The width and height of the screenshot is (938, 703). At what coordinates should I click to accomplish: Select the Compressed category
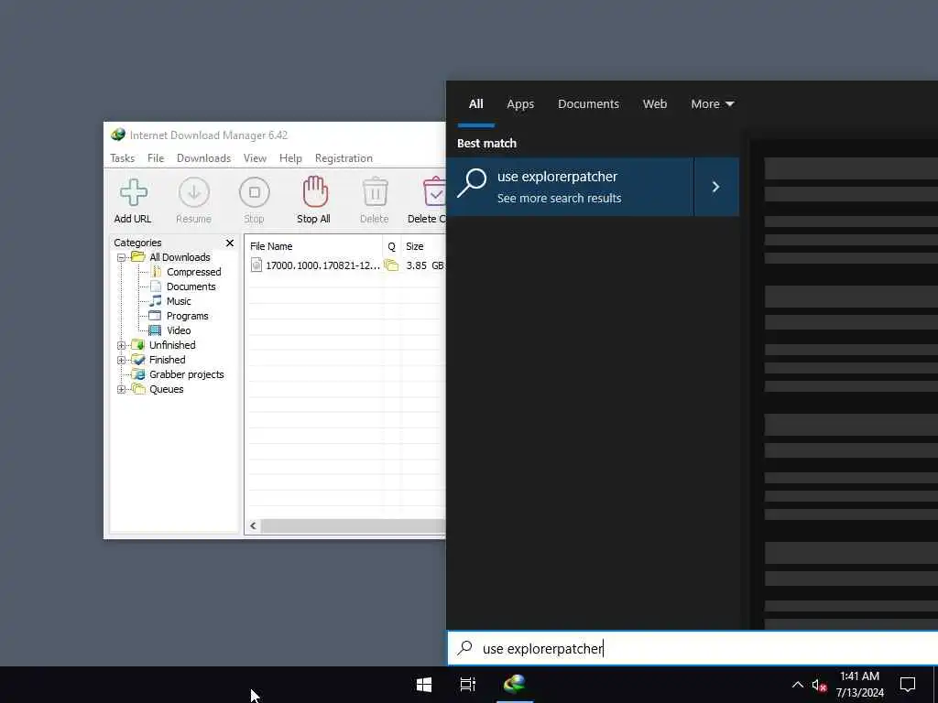[x=193, y=272]
